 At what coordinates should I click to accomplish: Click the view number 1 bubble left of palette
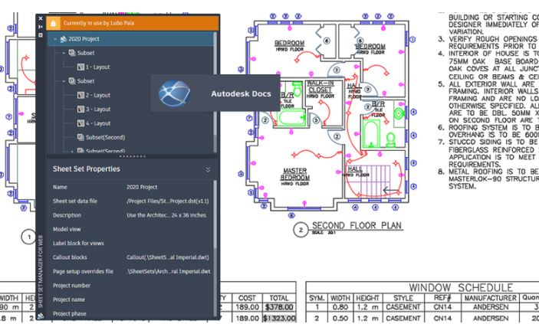(x=28, y=237)
